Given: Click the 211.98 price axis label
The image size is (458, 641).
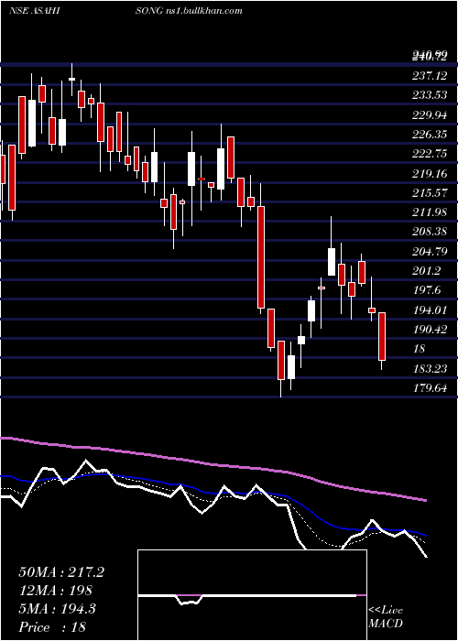Looking at the screenshot, I should [x=430, y=212].
